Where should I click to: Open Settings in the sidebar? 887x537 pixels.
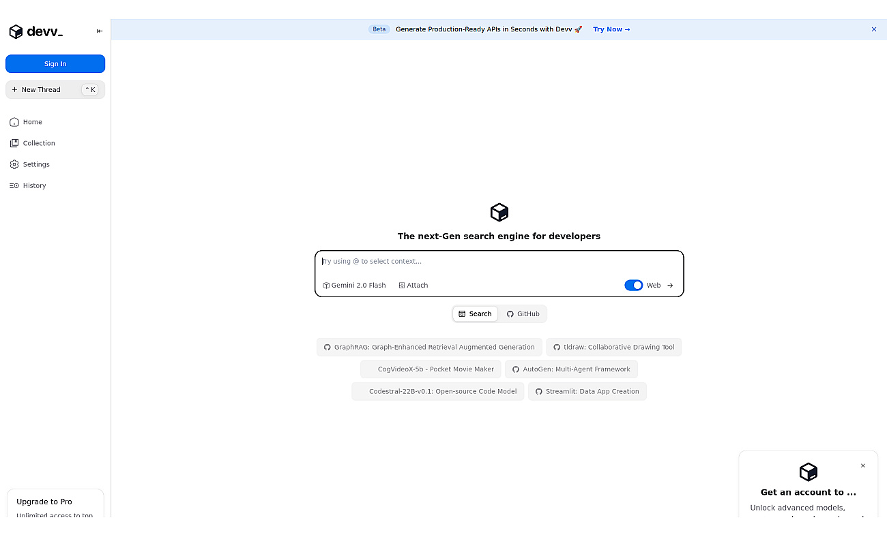30,164
